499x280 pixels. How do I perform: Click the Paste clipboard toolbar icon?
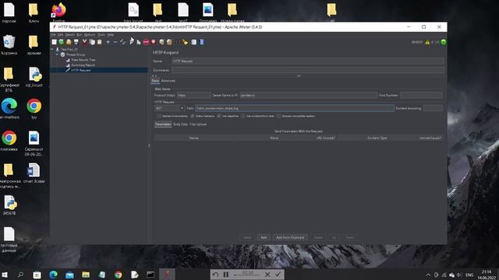tap(99, 42)
